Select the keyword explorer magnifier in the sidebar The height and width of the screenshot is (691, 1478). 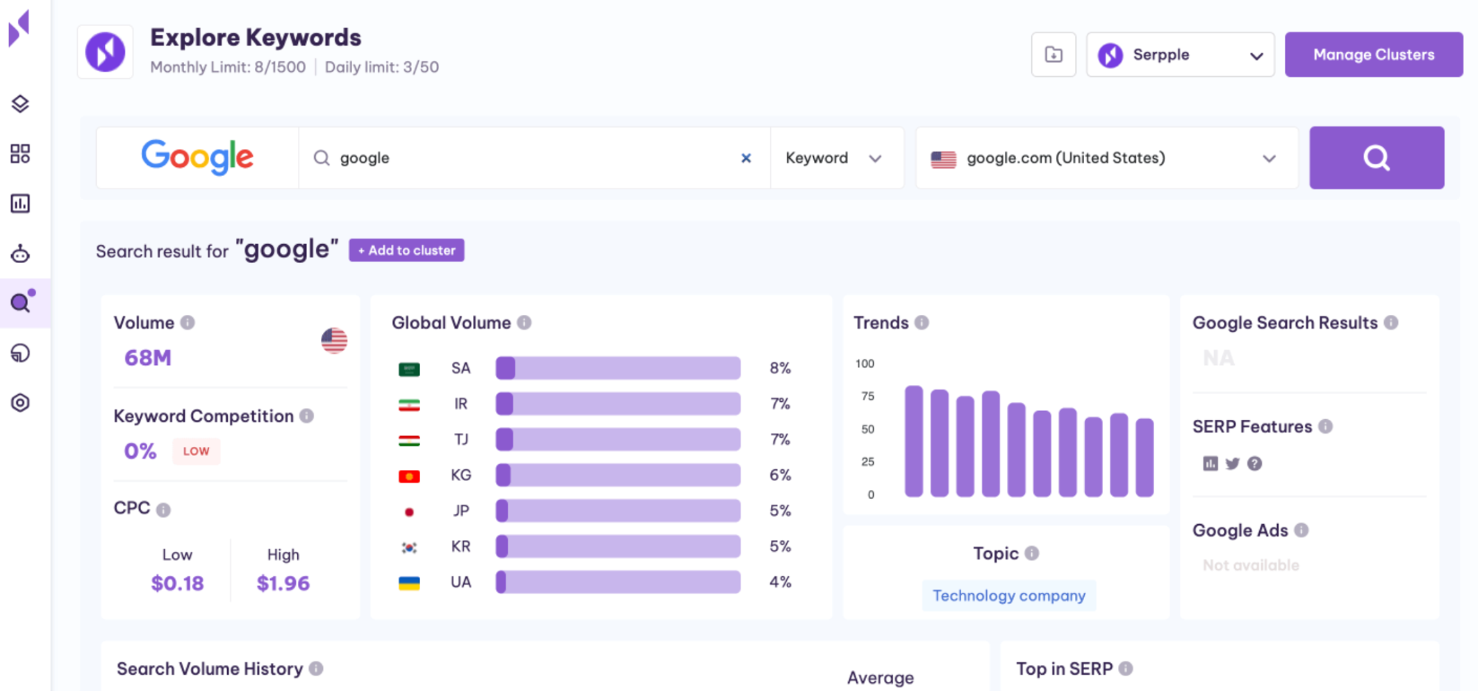(x=21, y=302)
